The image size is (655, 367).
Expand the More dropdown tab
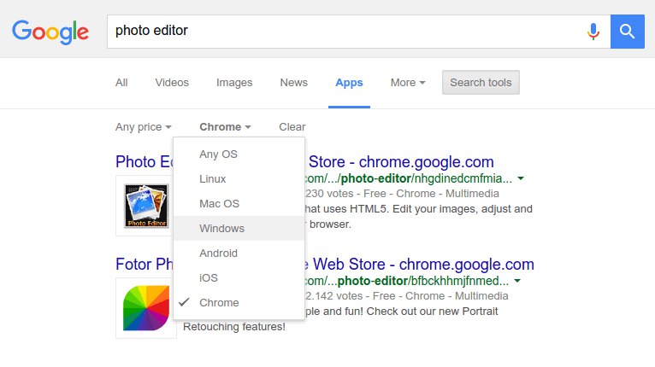pos(408,83)
